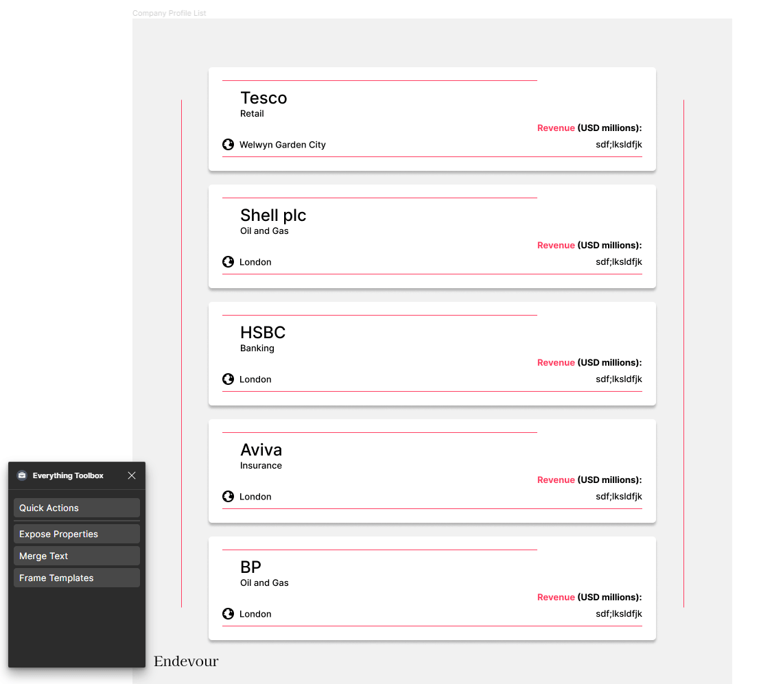Select London text in the Aviva card
The width and height of the screenshot is (761, 684).
tap(255, 497)
